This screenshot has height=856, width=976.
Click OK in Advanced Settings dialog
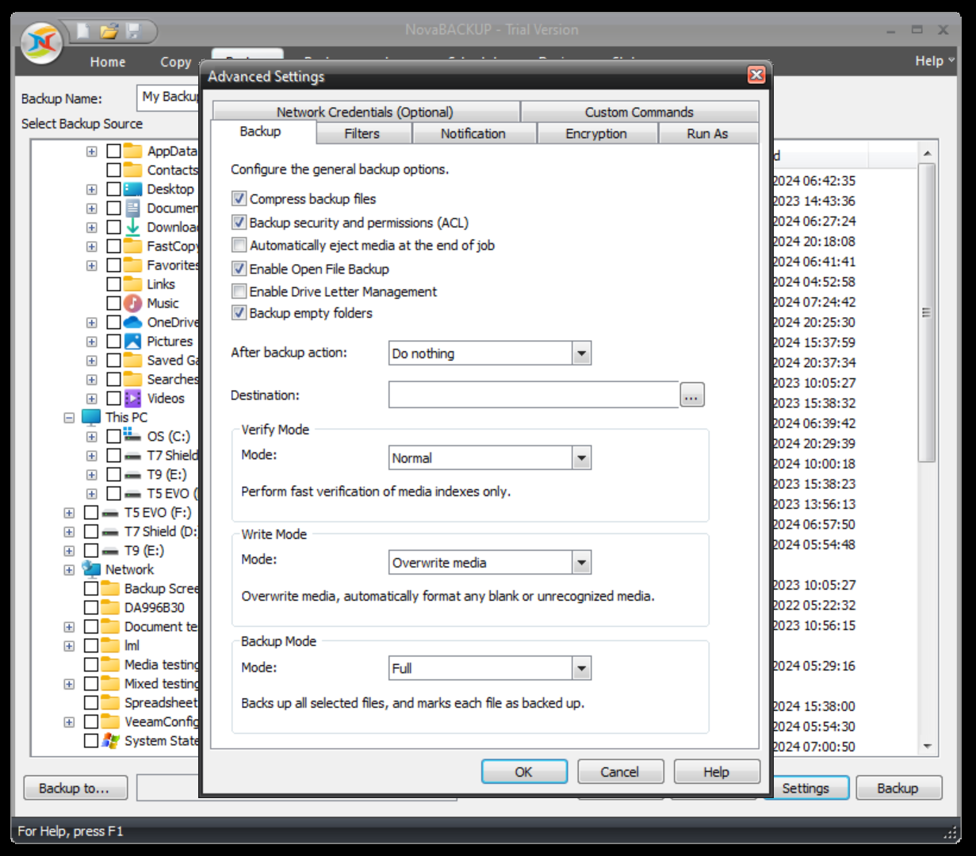click(524, 771)
